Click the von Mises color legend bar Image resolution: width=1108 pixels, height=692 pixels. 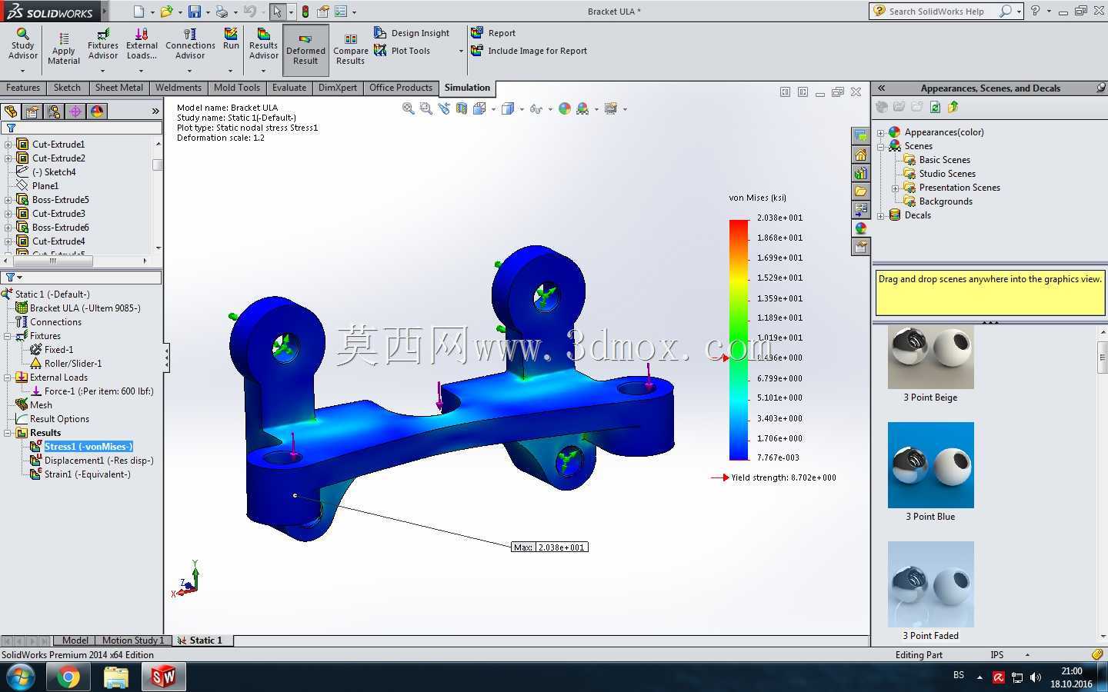pos(739,340)
